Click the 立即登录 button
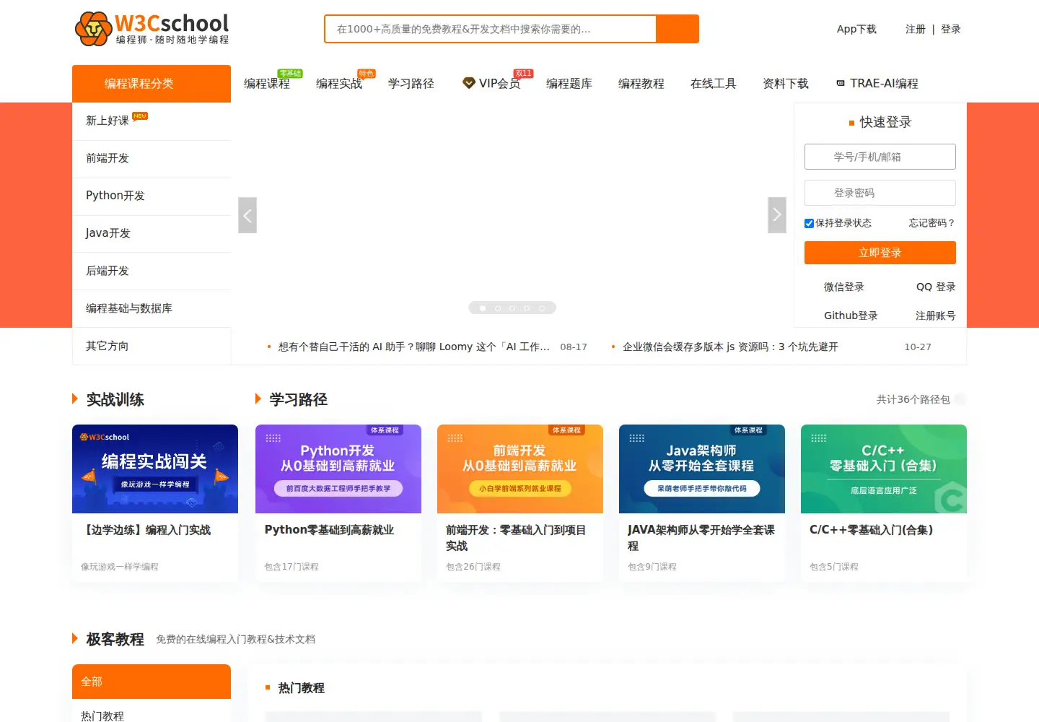Screen dimensions: 1039x722 880,253
